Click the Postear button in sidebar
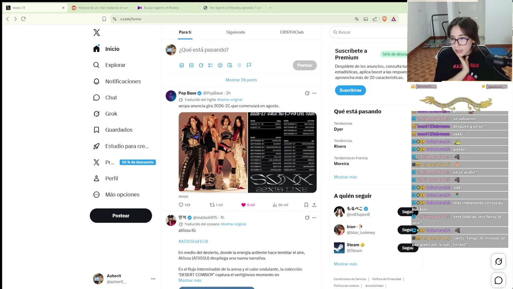 click(121, 216)
